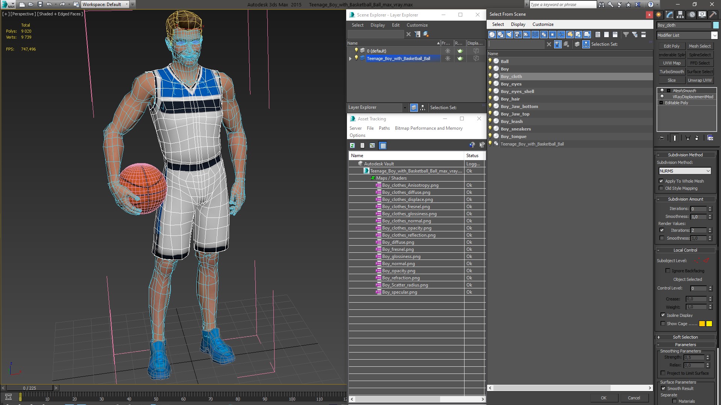Screen dimensions: 721x405
Task: Open the Subdivision Method NURMS dropdown
Action: tap(685, 171)
